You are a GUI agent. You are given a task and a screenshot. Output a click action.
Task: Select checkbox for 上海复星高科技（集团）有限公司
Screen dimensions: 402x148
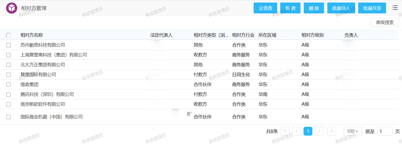coord(9,55)
